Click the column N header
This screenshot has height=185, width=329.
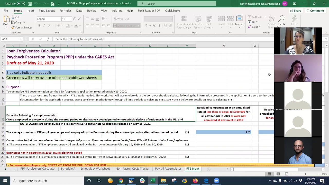click(223, 46)
